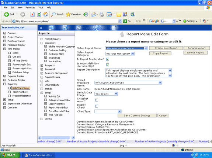Open the Select Report Category dropdown
The height and width of the screenshot is (158, 212).
(133, 54)
